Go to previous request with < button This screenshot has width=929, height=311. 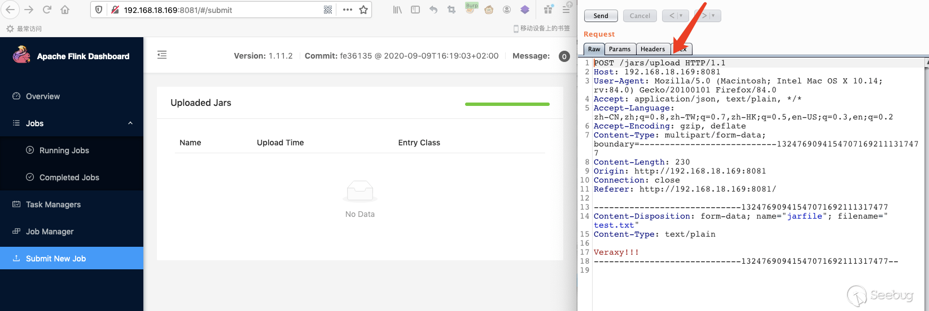point(672,16)
